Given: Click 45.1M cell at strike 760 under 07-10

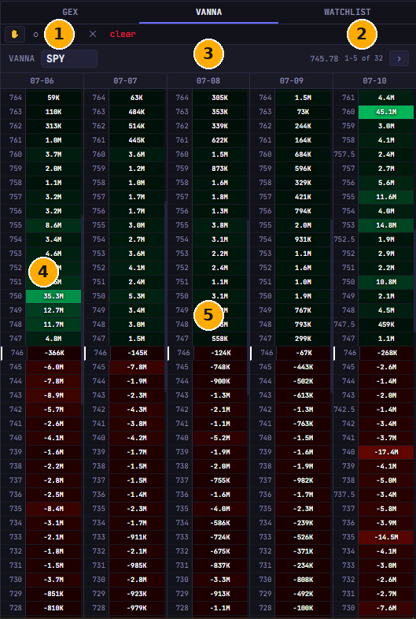Looking at the screenshot, I should click(386, 112).
